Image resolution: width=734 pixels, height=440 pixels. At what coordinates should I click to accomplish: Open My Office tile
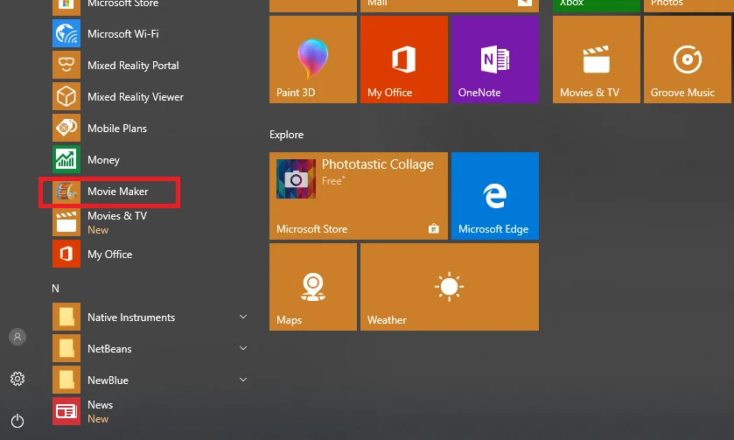404,59
